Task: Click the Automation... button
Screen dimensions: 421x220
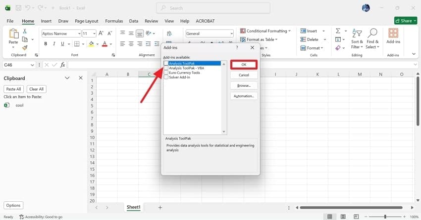Action: 244,96
